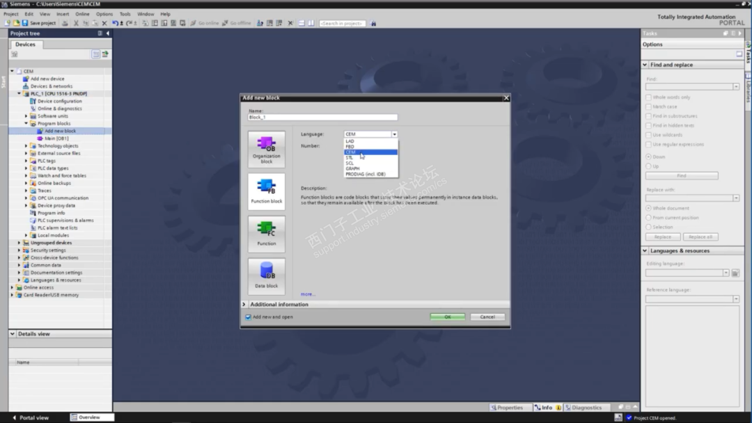Image resolution: width=752 pixels, height=423 pixels.
Task: Click the print icon in the toolbar
Action: [x=65, y=23]
